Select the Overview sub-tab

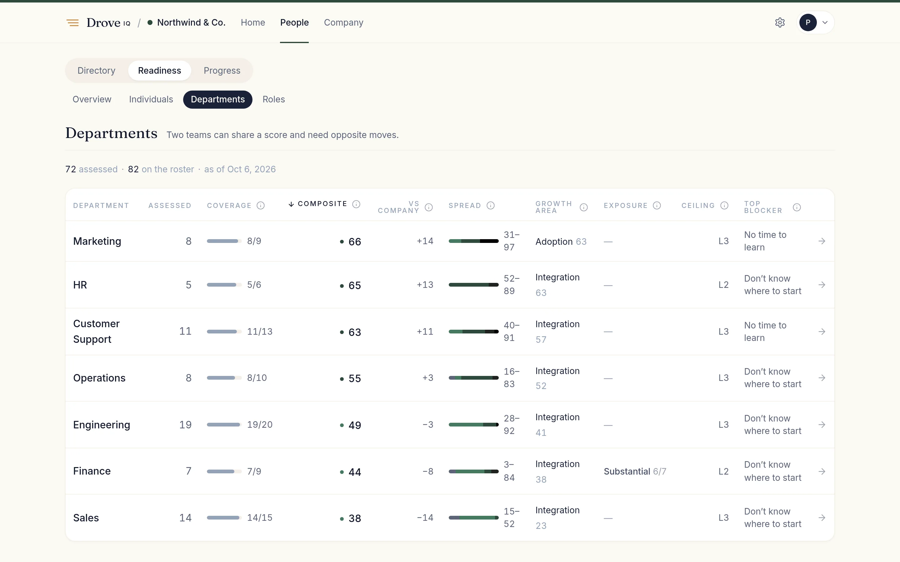tap(92, 100)
